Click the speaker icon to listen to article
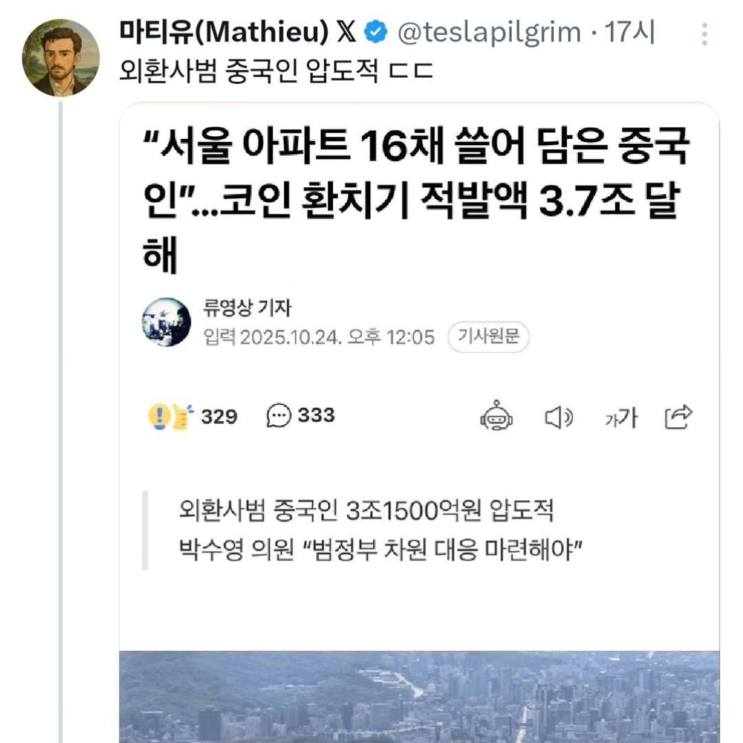The width and height of the screenshot is (743, 743). point(559,417)
